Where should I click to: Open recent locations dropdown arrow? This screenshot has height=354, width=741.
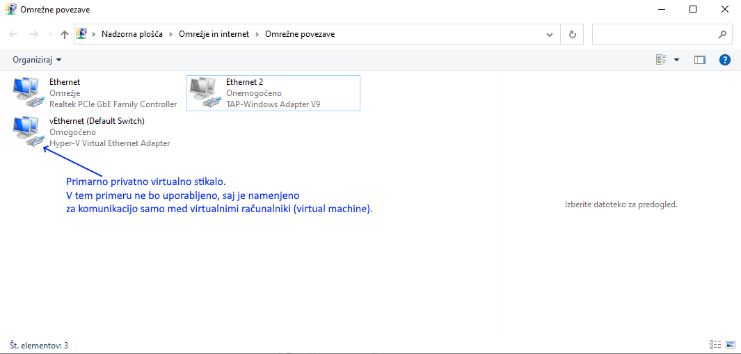[51, 35]
